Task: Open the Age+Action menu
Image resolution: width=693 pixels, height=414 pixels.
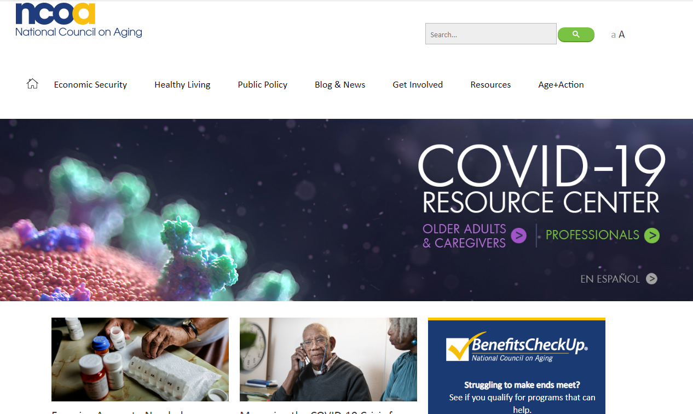Action: pos(561,84)
